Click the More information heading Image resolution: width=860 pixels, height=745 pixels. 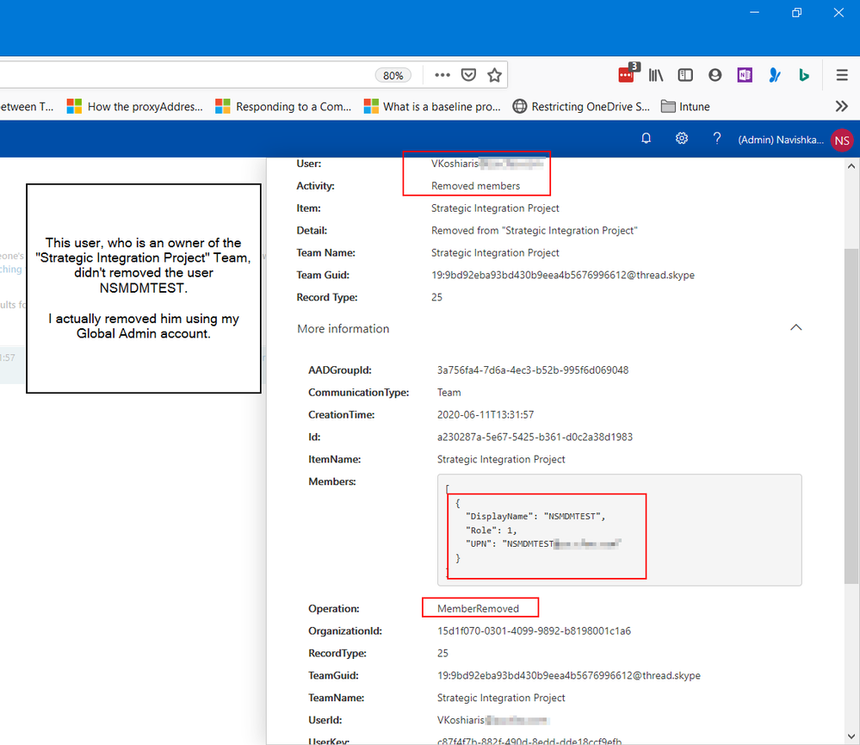[343, 329]
